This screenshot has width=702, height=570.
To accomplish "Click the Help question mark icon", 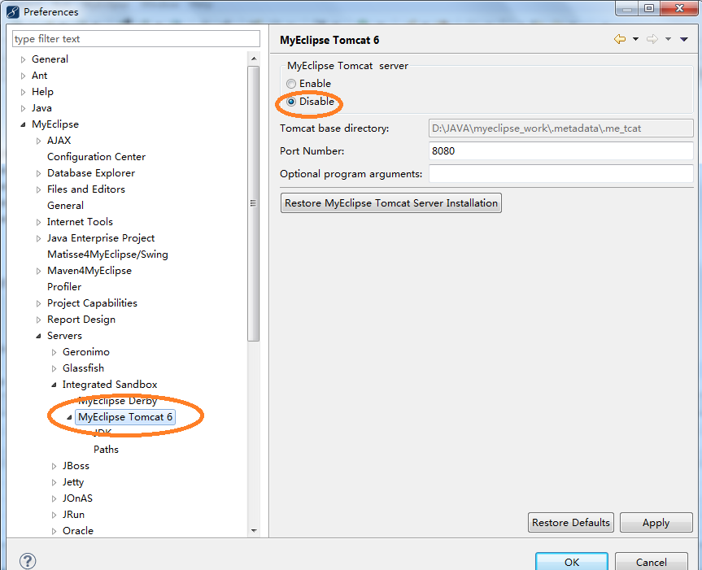I will click(x=27, y=561).
